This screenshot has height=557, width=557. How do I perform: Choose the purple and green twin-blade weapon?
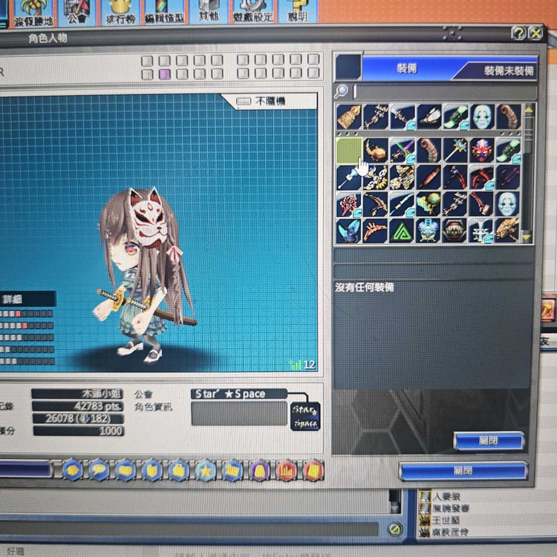(x=402, y=151)
